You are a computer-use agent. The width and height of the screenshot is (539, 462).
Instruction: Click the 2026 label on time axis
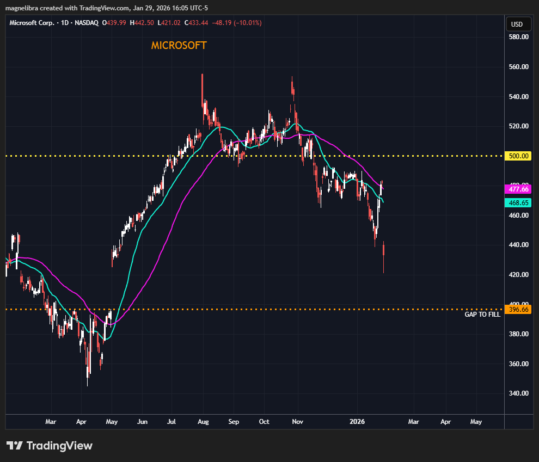357,422
